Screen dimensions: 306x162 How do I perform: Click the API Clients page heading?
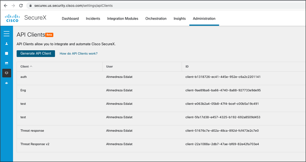click(31, 35)
